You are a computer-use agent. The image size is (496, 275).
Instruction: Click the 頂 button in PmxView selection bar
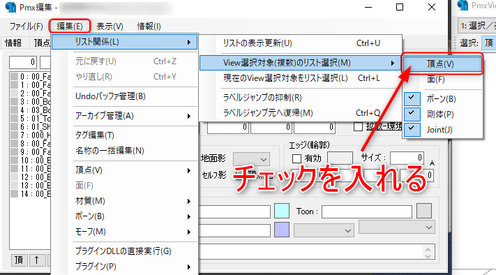pos(489,43)
